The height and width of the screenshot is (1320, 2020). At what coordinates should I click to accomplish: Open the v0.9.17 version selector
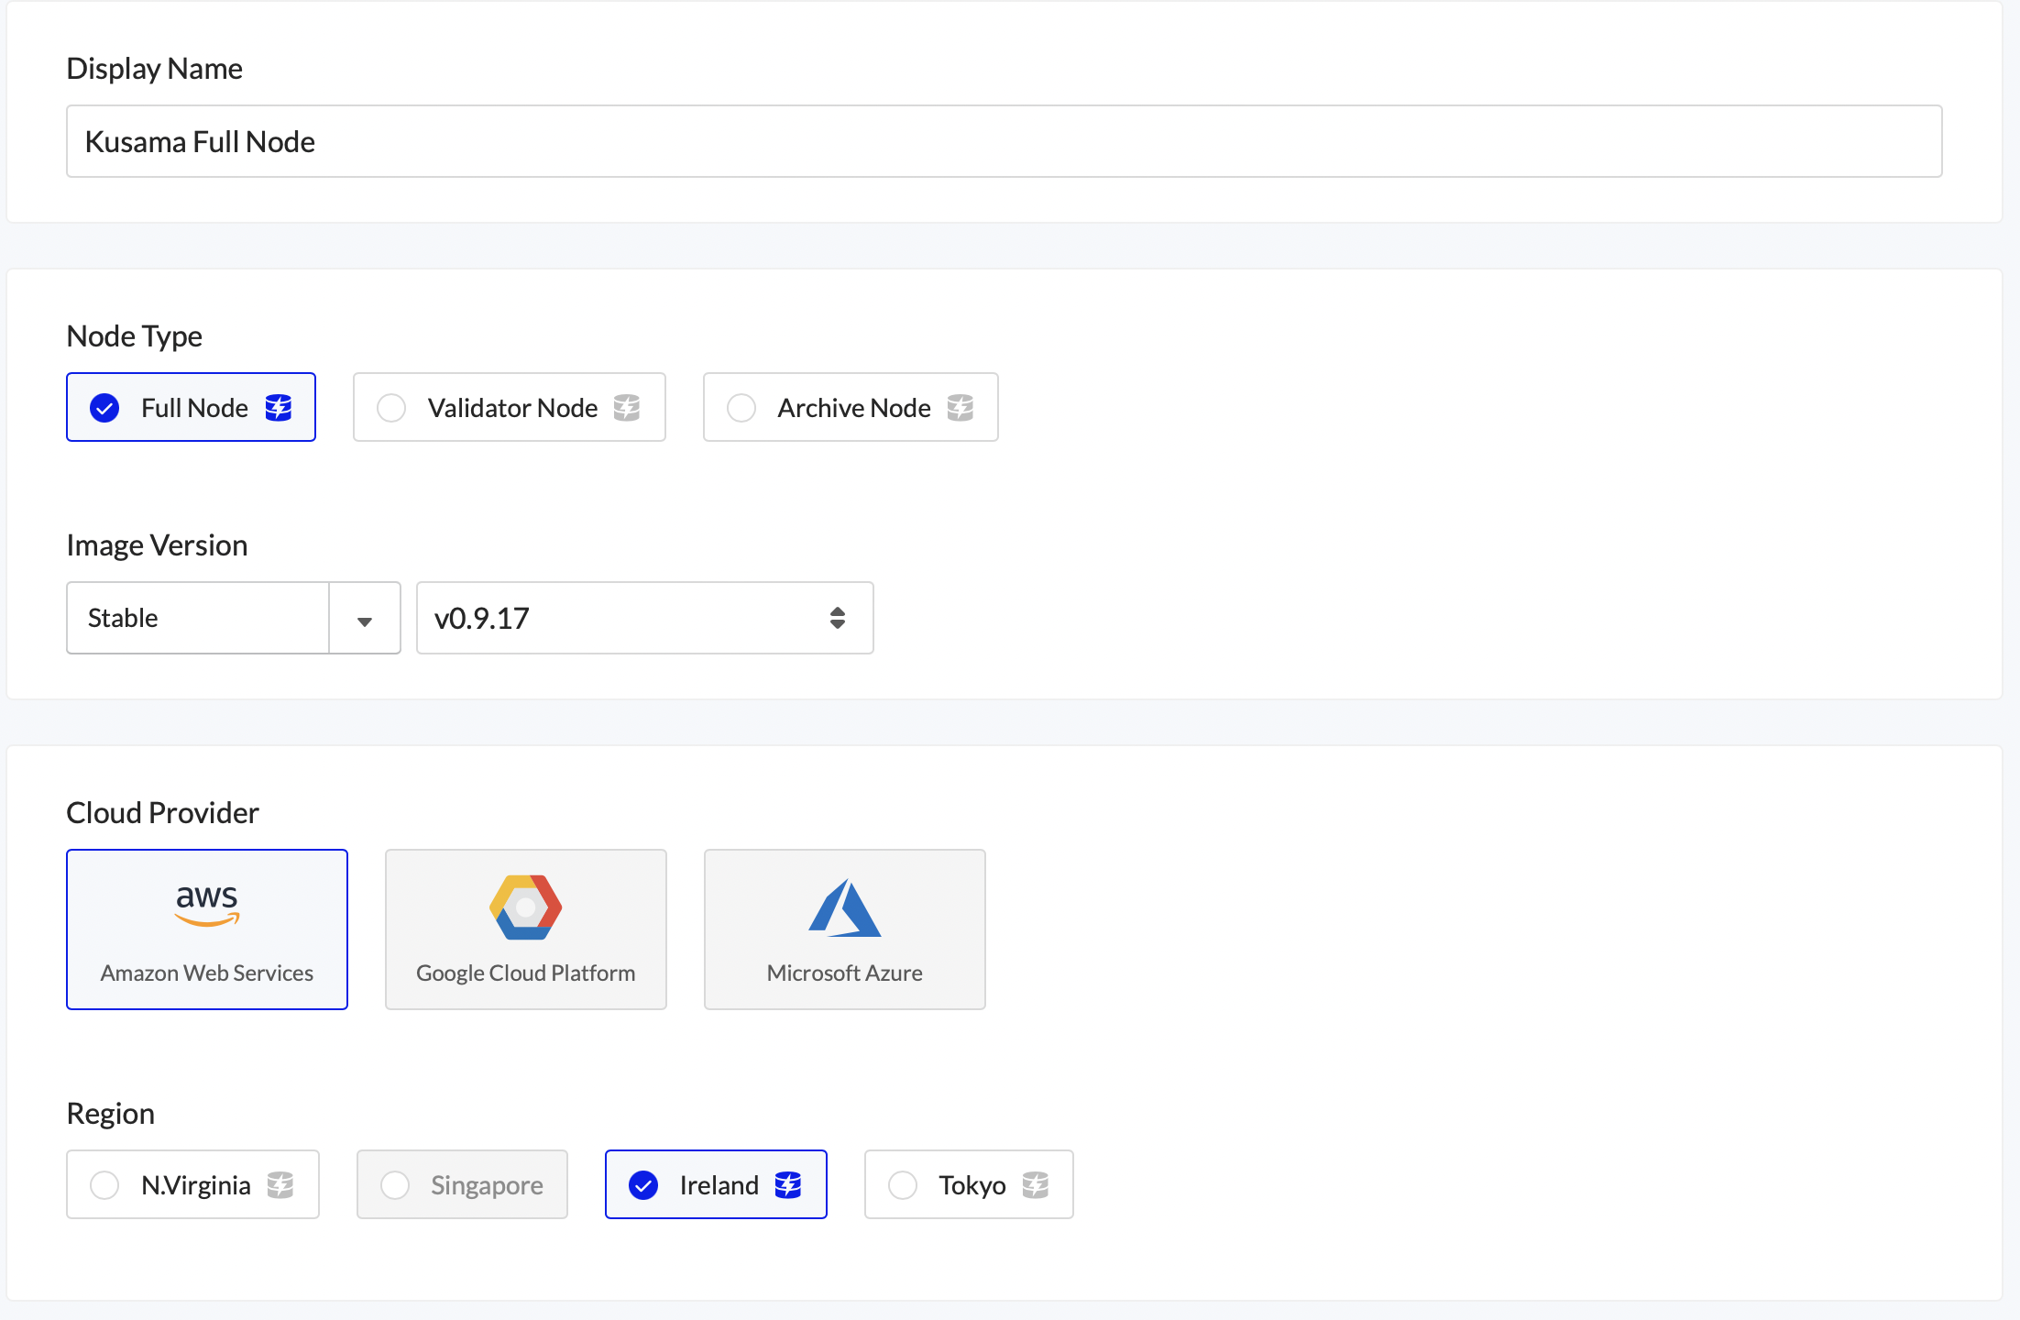644,619
